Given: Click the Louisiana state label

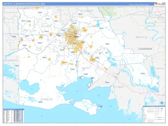Looking at the screenshot, I should tap(145, 49).
